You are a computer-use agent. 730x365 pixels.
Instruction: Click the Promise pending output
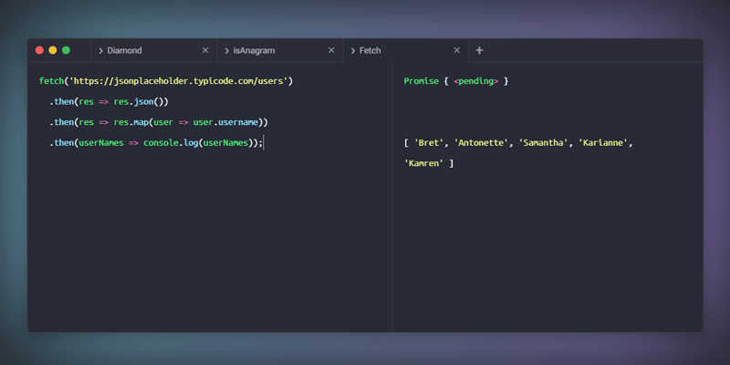point(455,81)
